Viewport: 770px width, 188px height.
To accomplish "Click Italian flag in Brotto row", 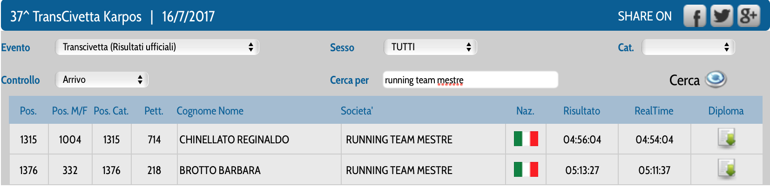I will tap(526, 170).
